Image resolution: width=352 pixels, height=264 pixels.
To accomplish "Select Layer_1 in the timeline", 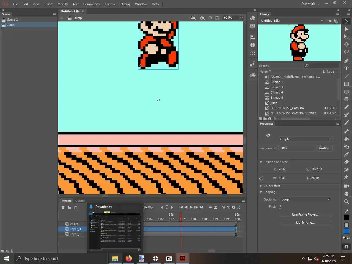I will click(75, 234).
